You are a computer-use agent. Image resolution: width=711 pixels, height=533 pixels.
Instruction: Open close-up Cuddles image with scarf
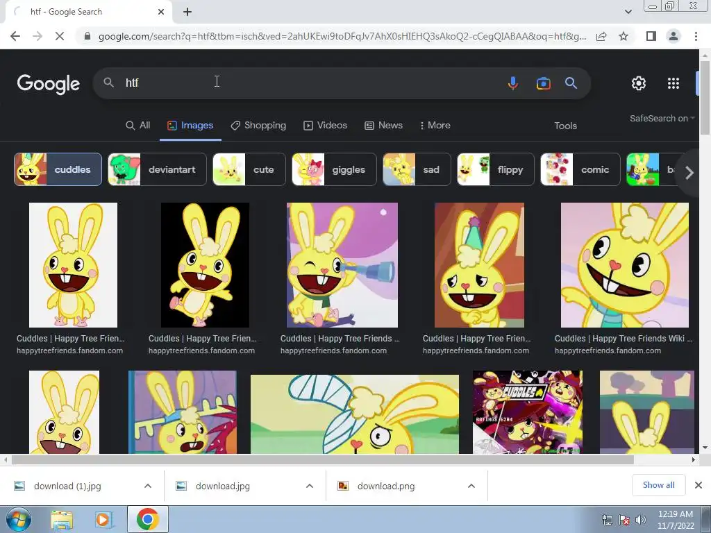tap(625, 265)
